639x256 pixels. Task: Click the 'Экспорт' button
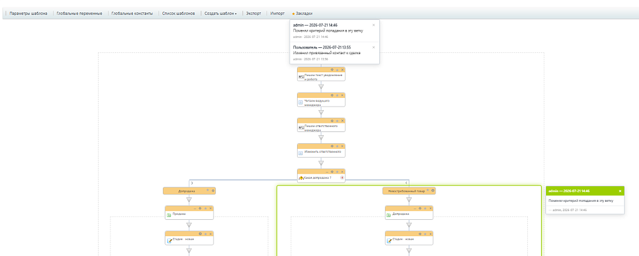[254, 14]
